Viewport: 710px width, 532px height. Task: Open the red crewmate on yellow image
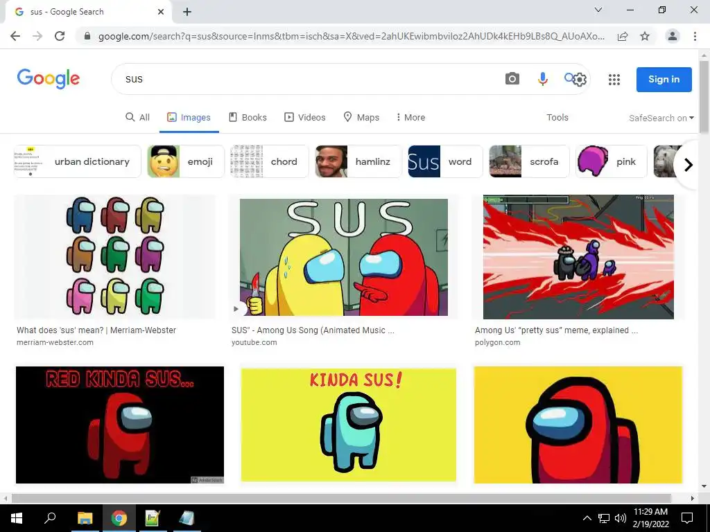click(578, 425)
